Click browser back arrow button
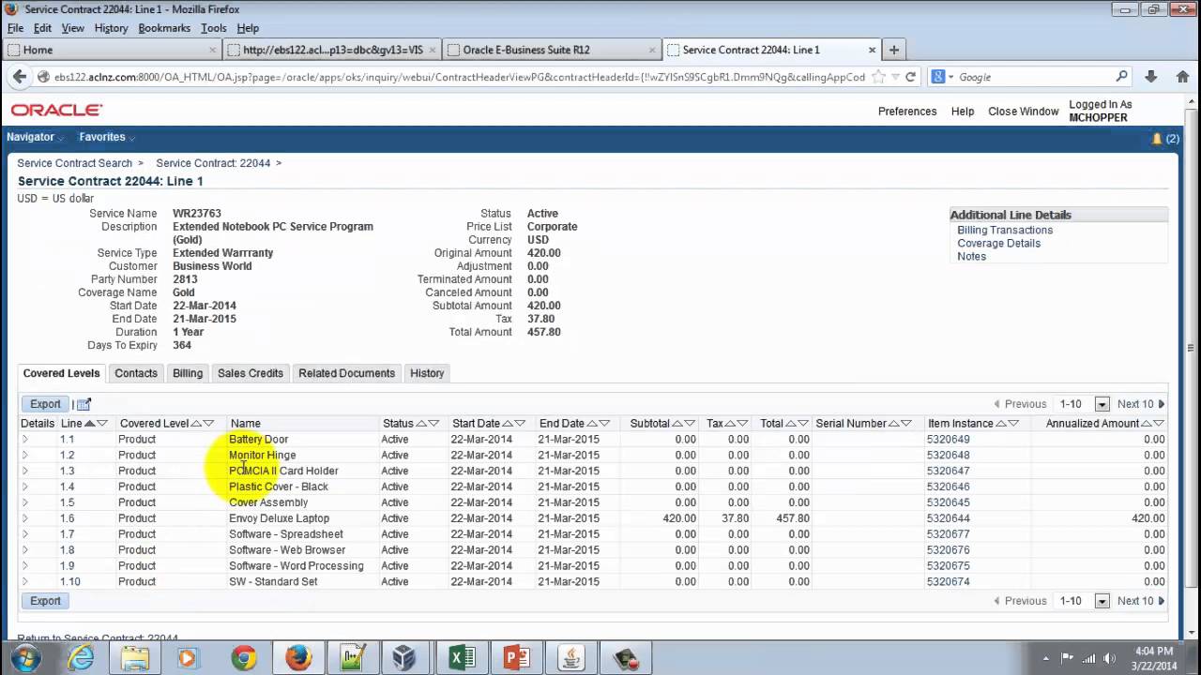The image size is (1201, 675). coord(19,77)
